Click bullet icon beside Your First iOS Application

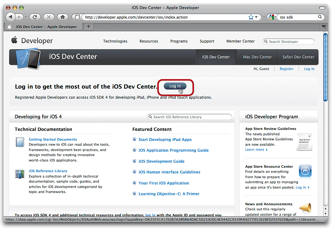(x=134, y=183)
